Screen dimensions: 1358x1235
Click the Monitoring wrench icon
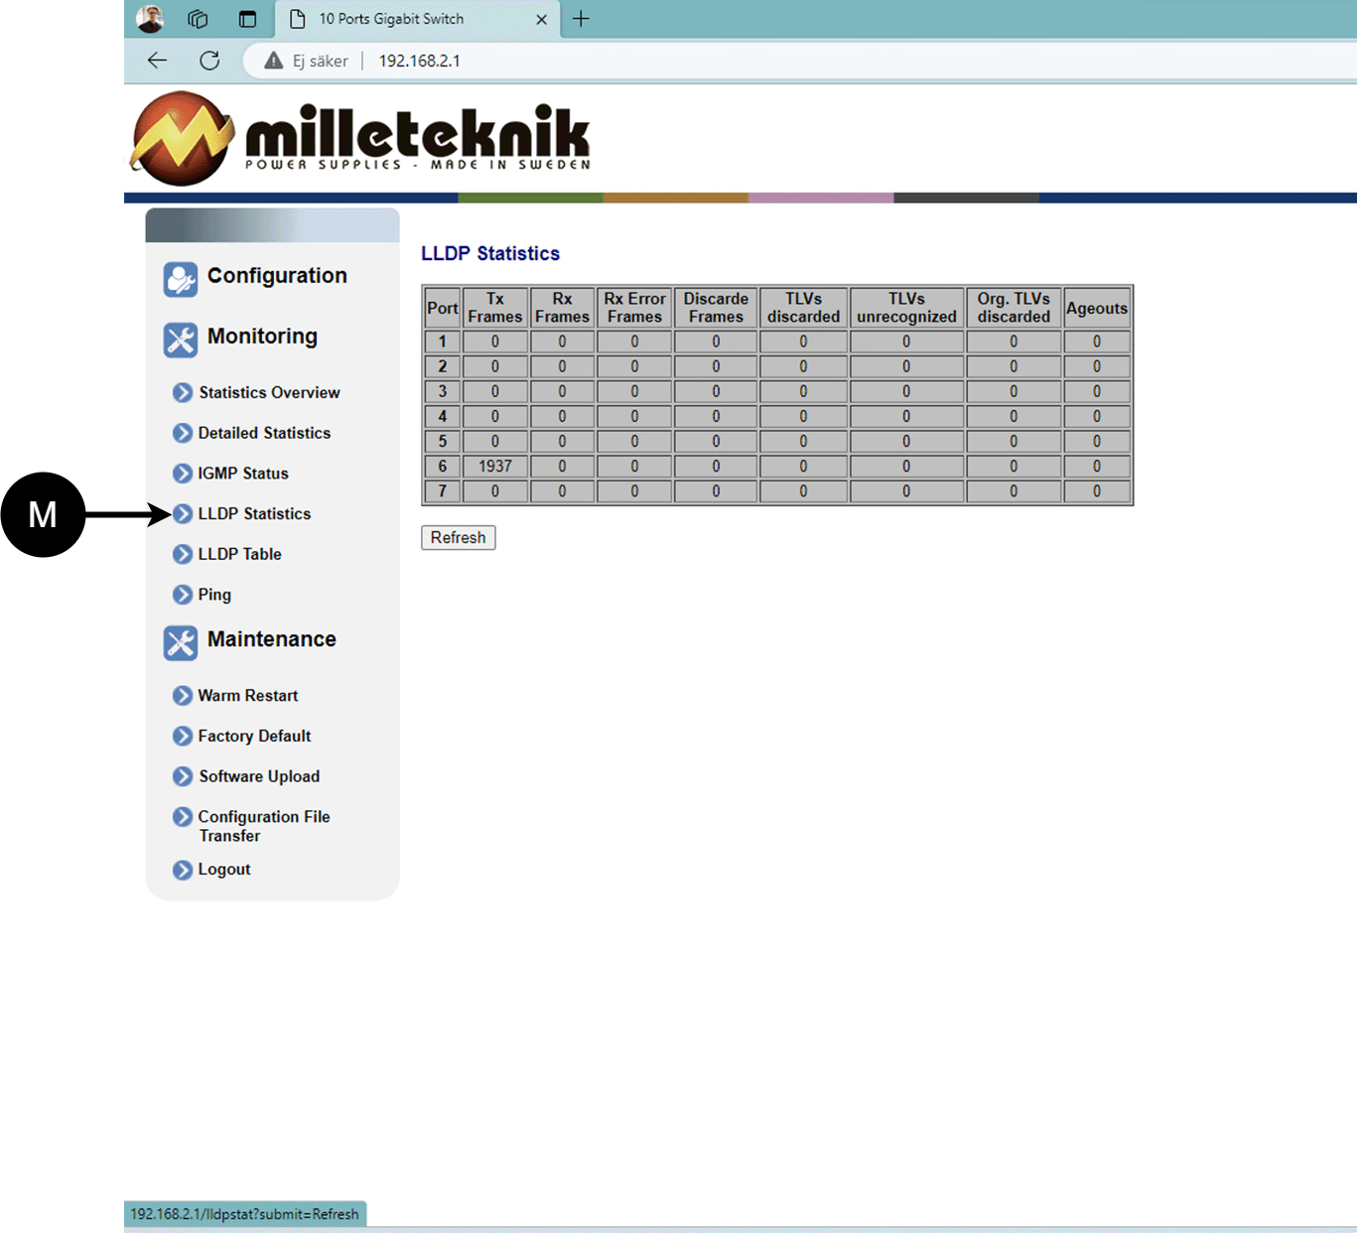181,340
